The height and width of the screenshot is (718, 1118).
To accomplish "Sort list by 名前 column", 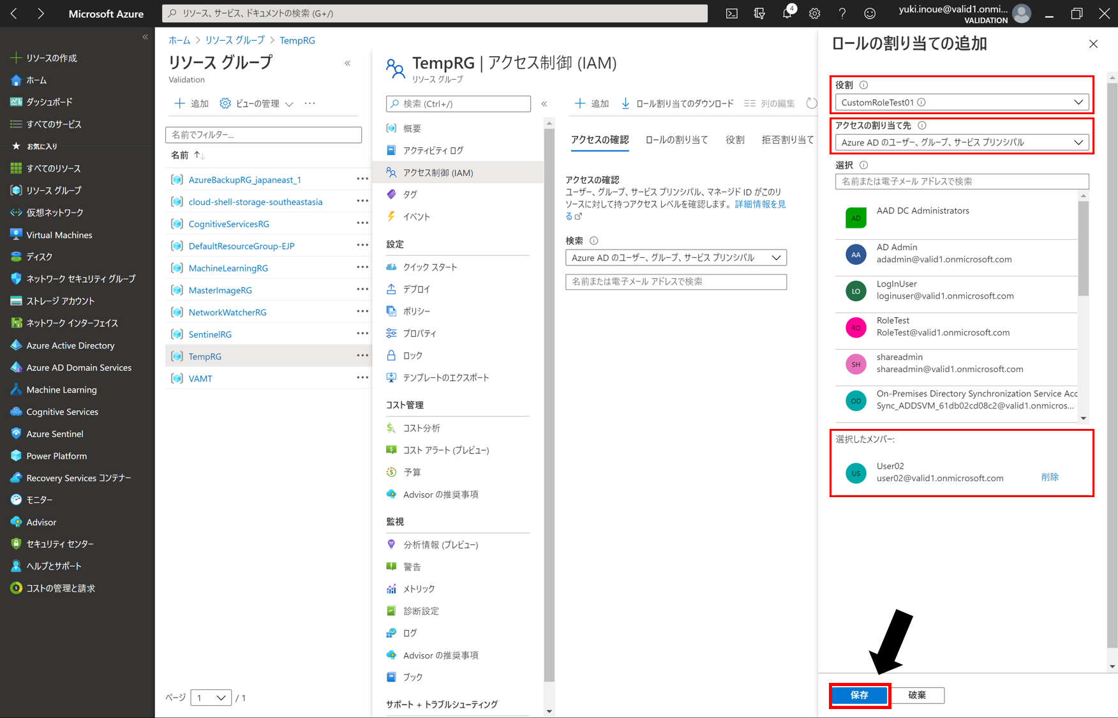I will coord(188,155).
